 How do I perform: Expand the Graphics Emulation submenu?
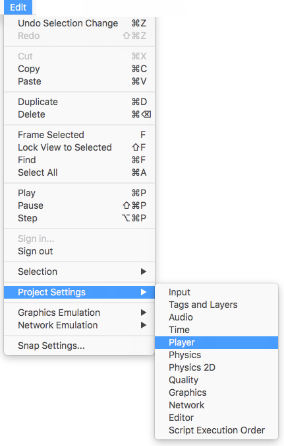tap(80, 313)
